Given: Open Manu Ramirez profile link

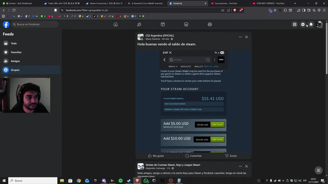Looking at the screenshot, I should point(153,39).
